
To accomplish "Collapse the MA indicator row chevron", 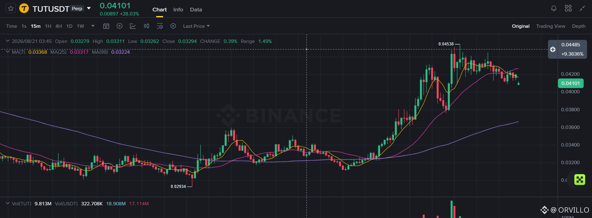I will [x=8, y=52].
